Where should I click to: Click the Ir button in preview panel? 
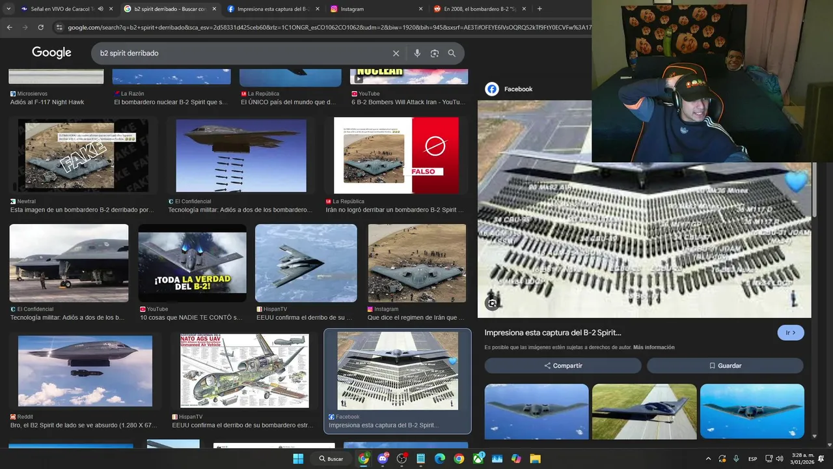[791, 333]
